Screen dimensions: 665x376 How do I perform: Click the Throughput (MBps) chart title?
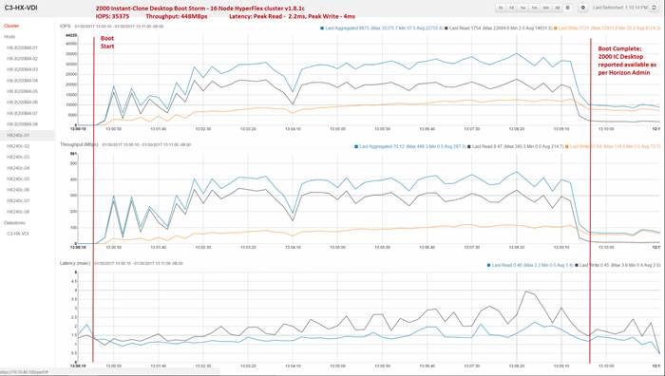pos(79,144)
